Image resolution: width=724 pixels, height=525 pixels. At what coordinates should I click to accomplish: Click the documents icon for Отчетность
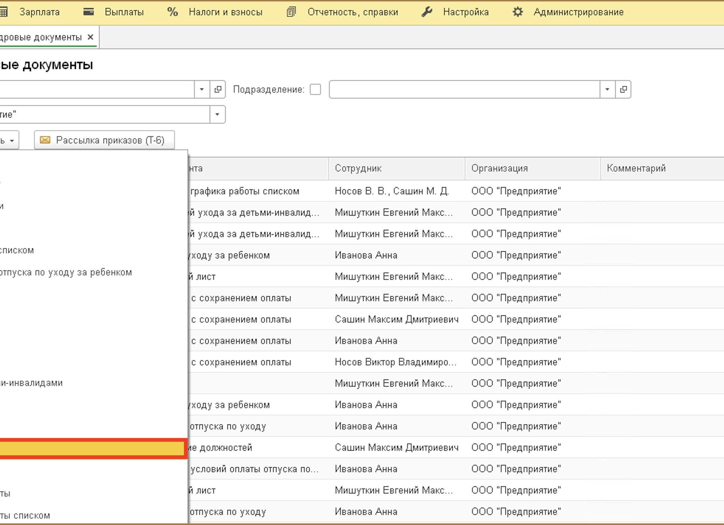[x=291, y=12]
